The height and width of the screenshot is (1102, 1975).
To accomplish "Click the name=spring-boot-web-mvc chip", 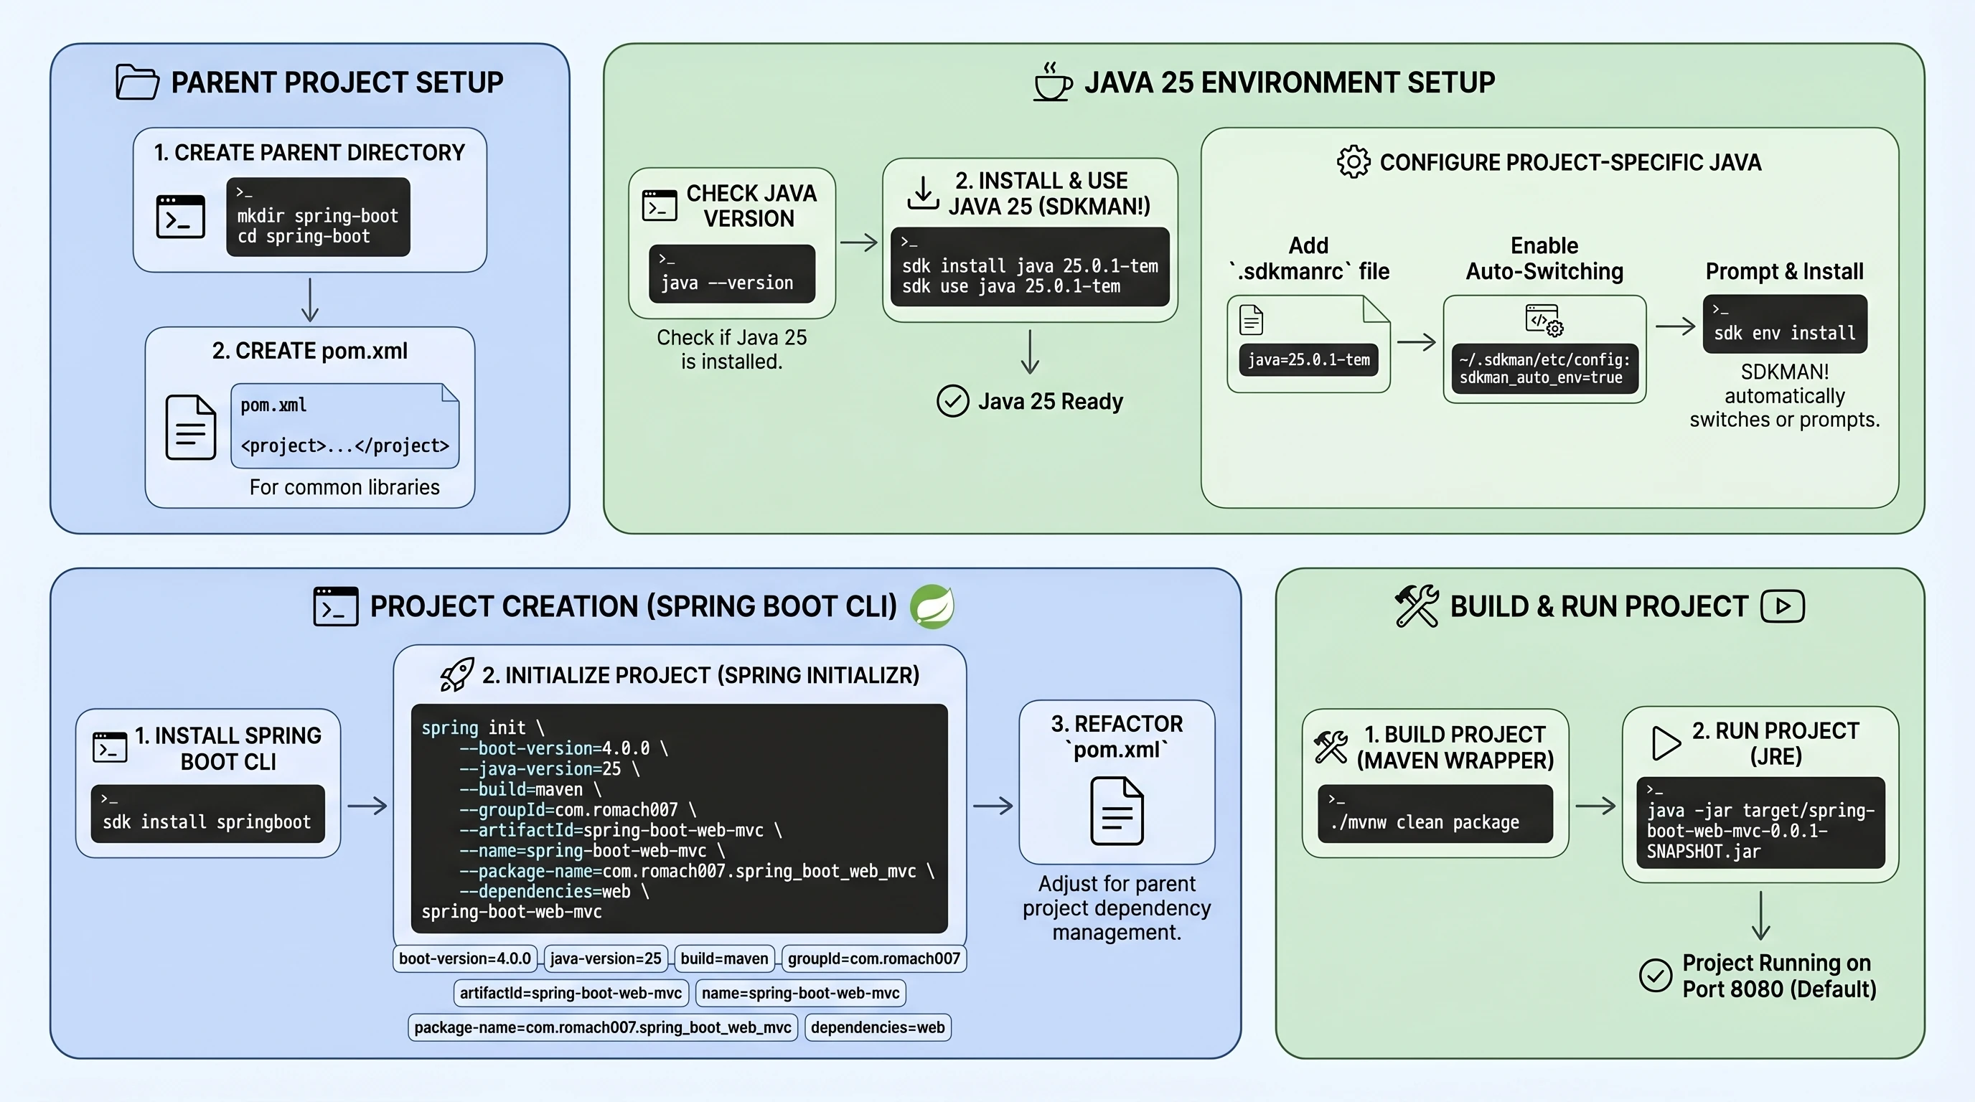I will (x=800, y=993).
